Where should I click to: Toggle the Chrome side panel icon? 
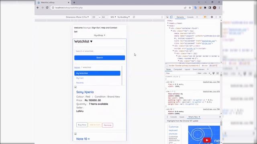pos(210,8)
